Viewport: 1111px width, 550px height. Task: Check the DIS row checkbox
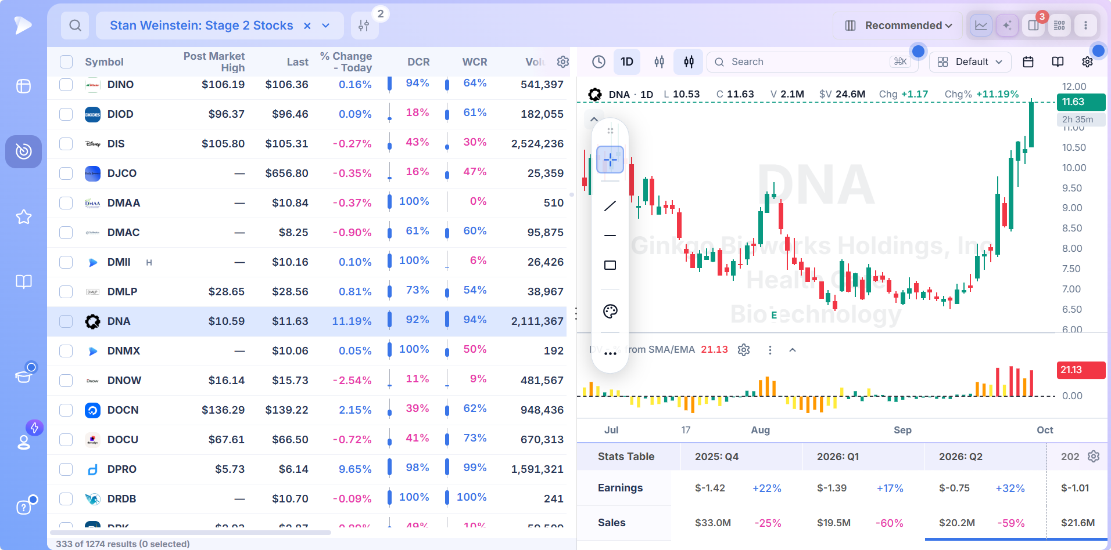click(x=66, y=144)
